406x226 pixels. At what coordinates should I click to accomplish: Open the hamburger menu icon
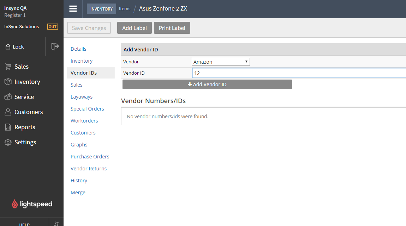pos(73,9)
